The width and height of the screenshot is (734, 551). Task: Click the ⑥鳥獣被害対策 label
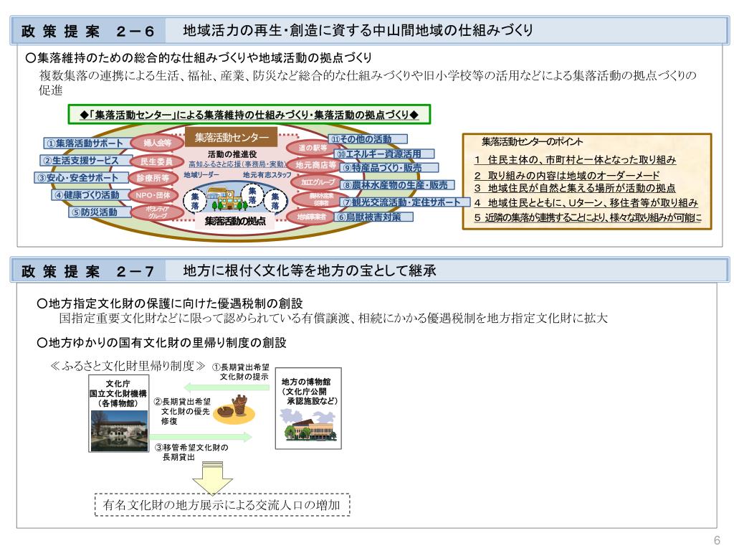click(x=373, y=217)
